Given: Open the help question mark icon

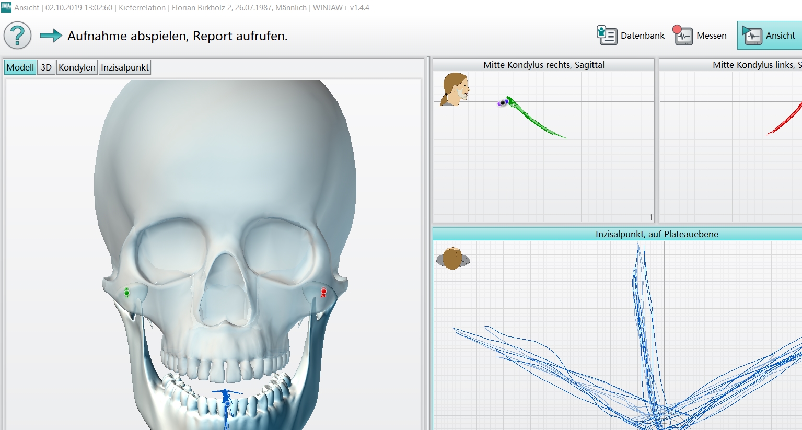Looking at the screenshot, I should [x=18, y=36].
